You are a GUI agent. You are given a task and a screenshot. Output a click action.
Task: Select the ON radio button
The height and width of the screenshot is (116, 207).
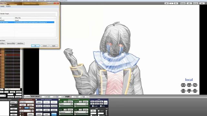[x=20, y=113]
